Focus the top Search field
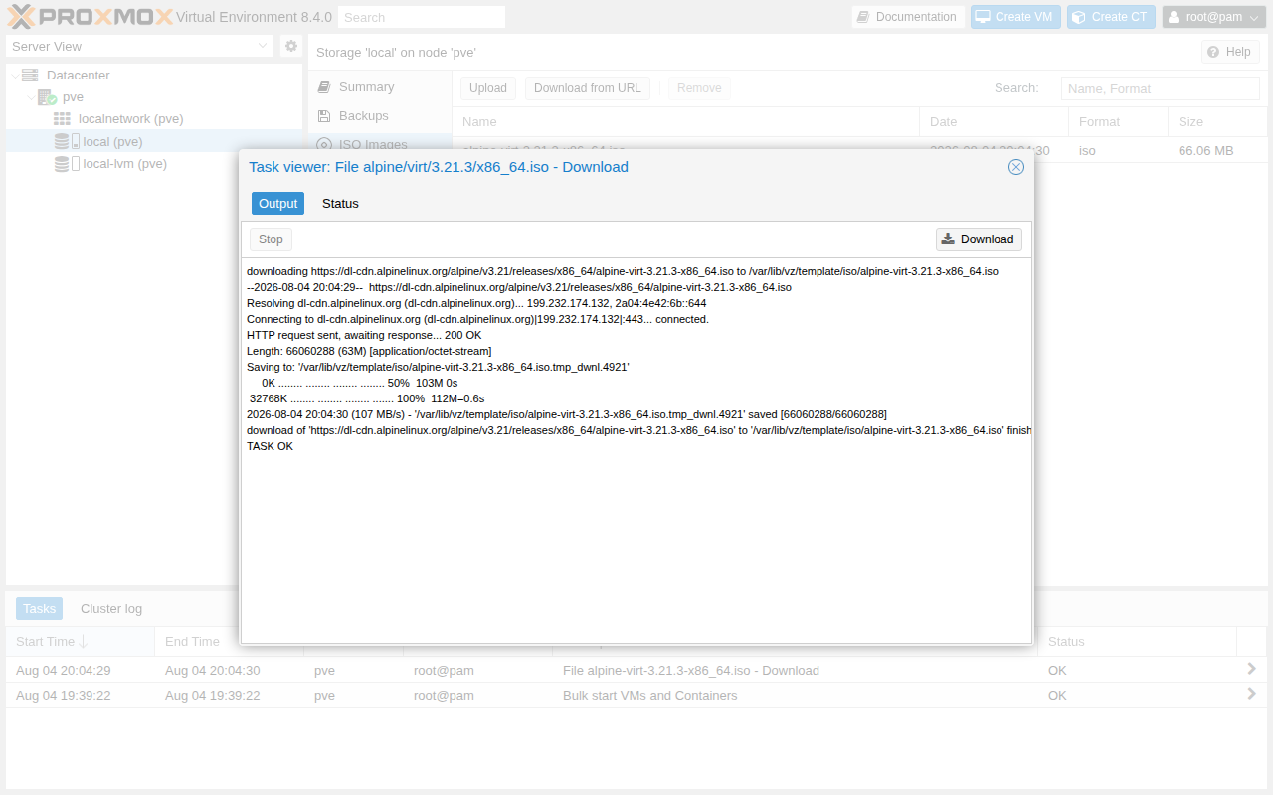Image resolution: width=1273 pixels, height=795 pixels. (x=422, y=17)
